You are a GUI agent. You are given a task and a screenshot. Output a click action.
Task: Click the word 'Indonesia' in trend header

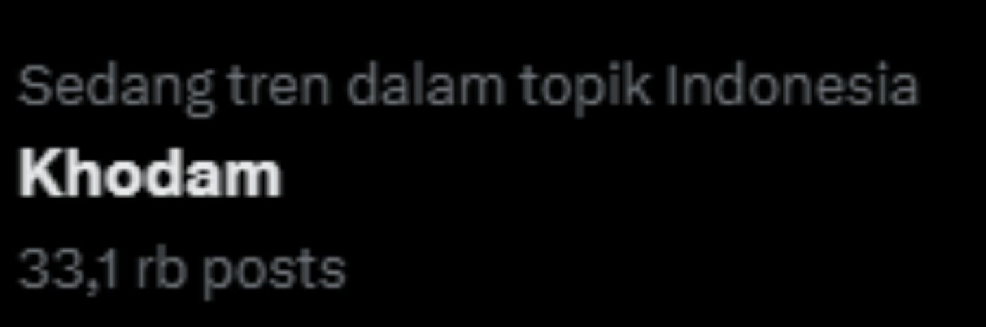(790, 86)
